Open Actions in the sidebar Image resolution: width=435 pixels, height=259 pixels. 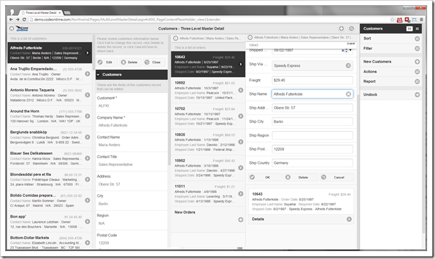[x=391, y=72]
